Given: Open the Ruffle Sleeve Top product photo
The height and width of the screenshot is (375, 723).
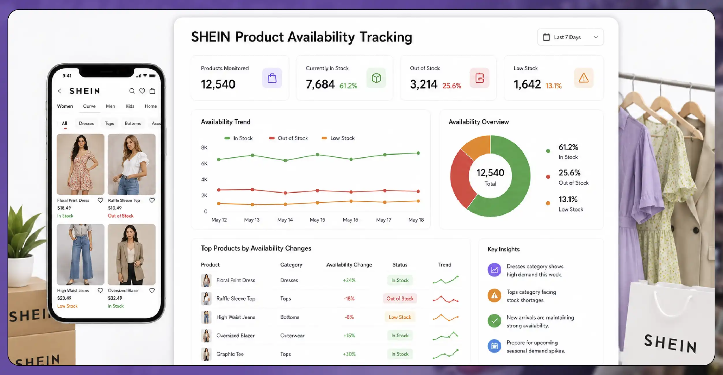Looking at the screenshot, I should (132, 164).
